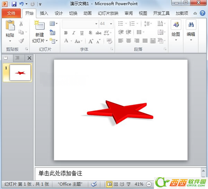Switch to Slide Sorter view

tap(116, 184)
